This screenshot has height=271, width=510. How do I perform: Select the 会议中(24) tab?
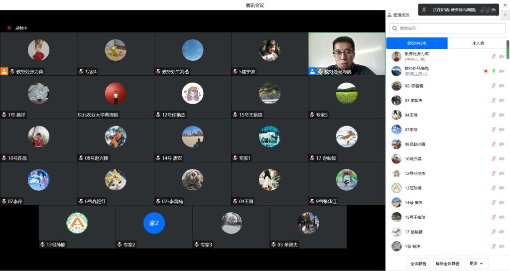(416, 43)
